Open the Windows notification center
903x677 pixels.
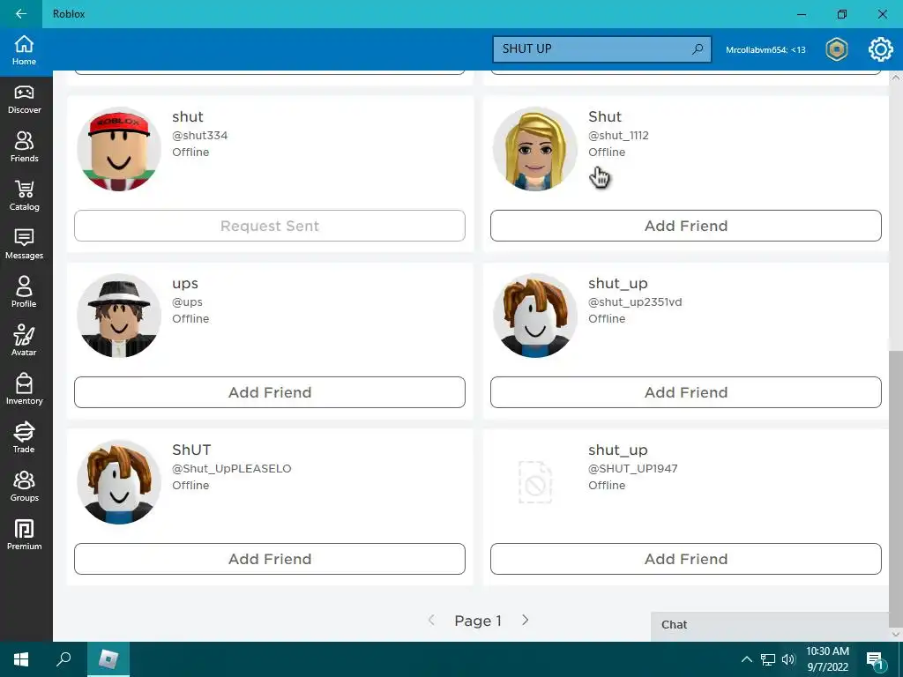(x=876, y=659)
